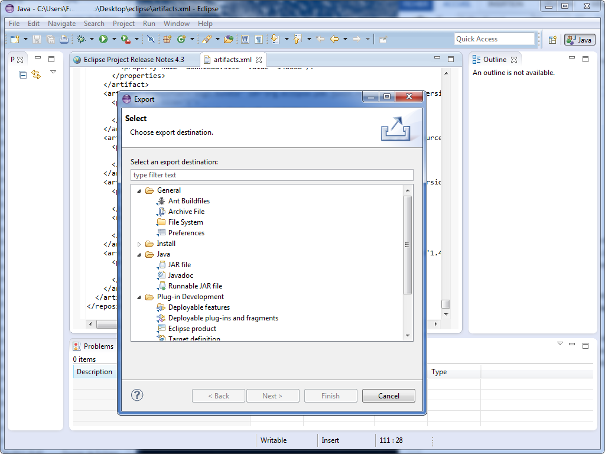Click the Next Annotation toolbar icon

pos(274,39)
